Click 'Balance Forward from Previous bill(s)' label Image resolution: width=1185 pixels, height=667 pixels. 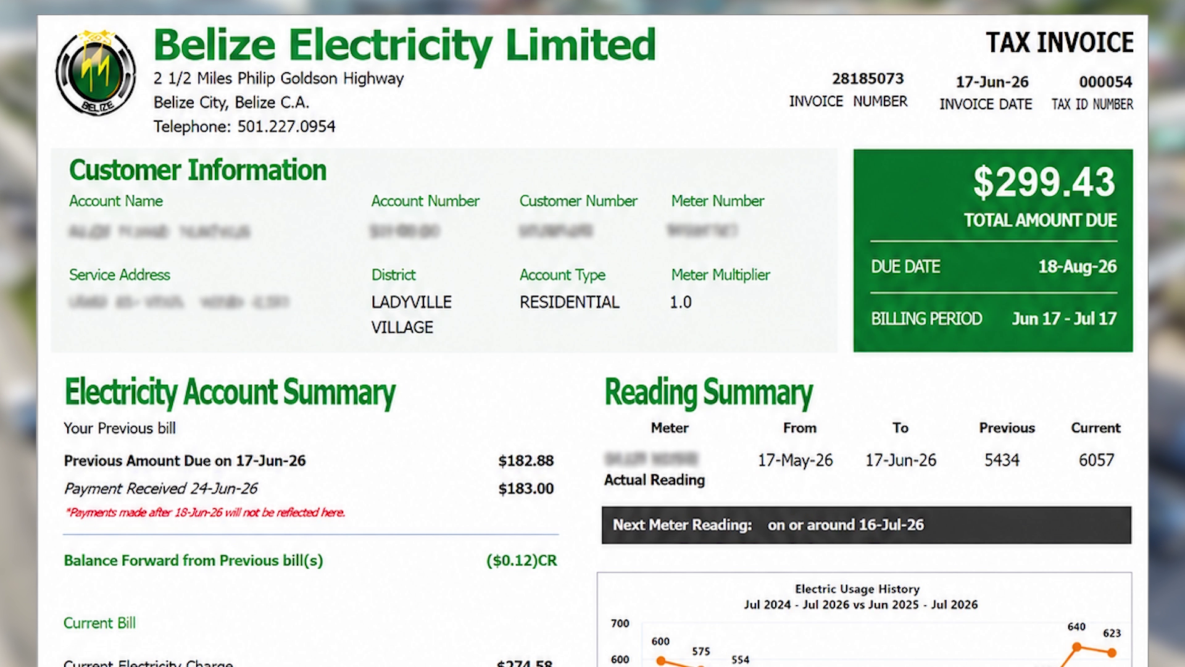pos(193,561)
